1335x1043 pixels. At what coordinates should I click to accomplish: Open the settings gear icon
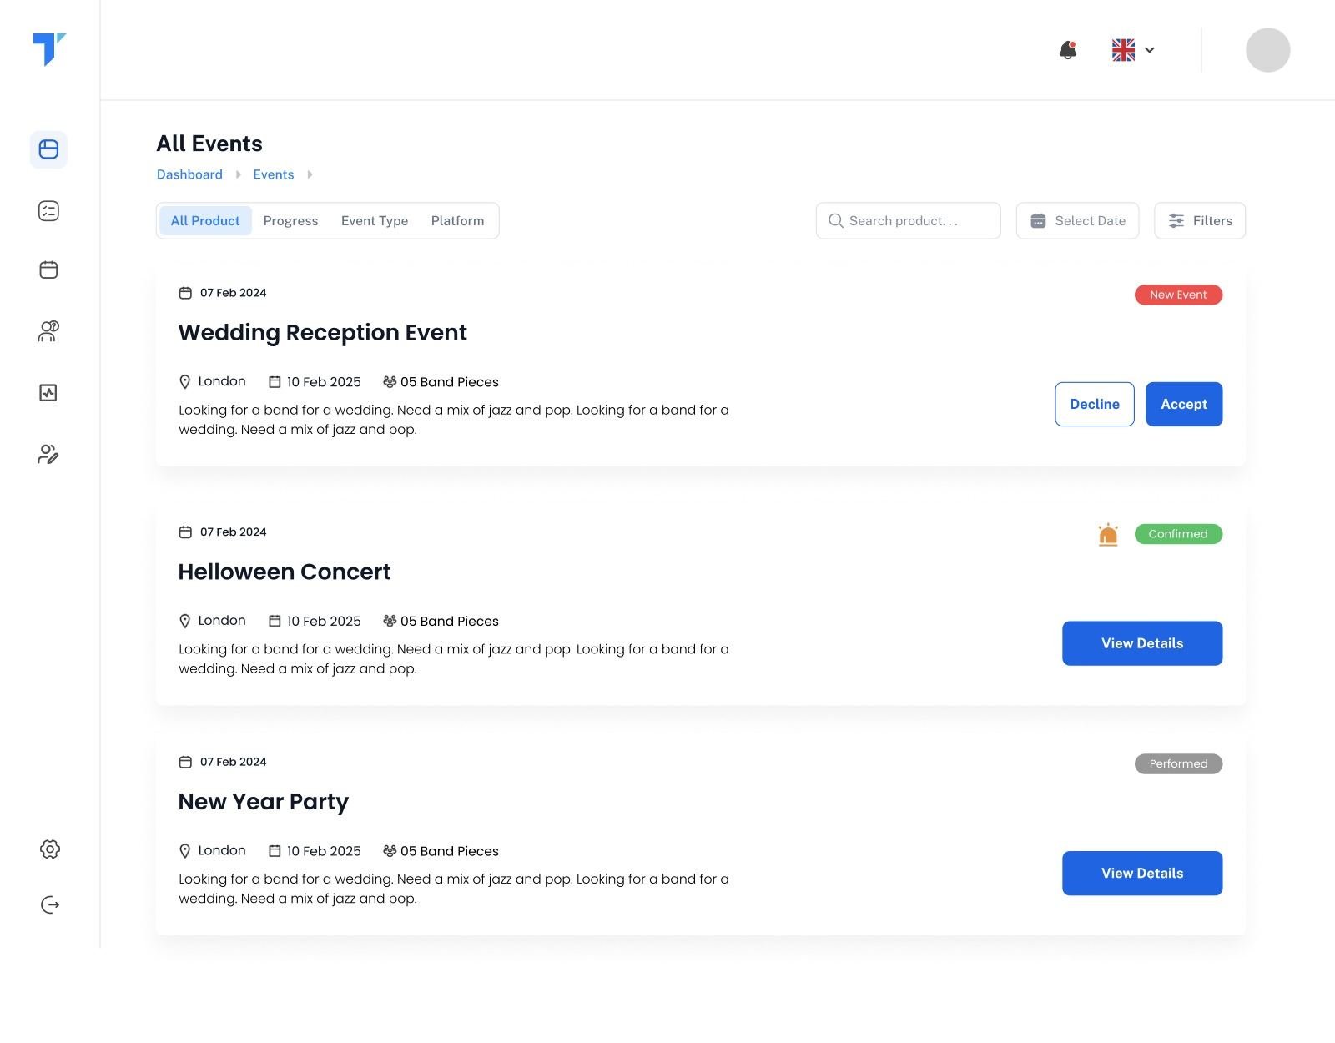50,849
